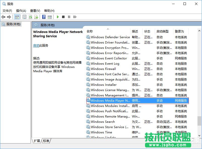Restart the service with the restart toolbar icon
The image size is (202, 149).
pyautogui.click(x=75, y=17)
